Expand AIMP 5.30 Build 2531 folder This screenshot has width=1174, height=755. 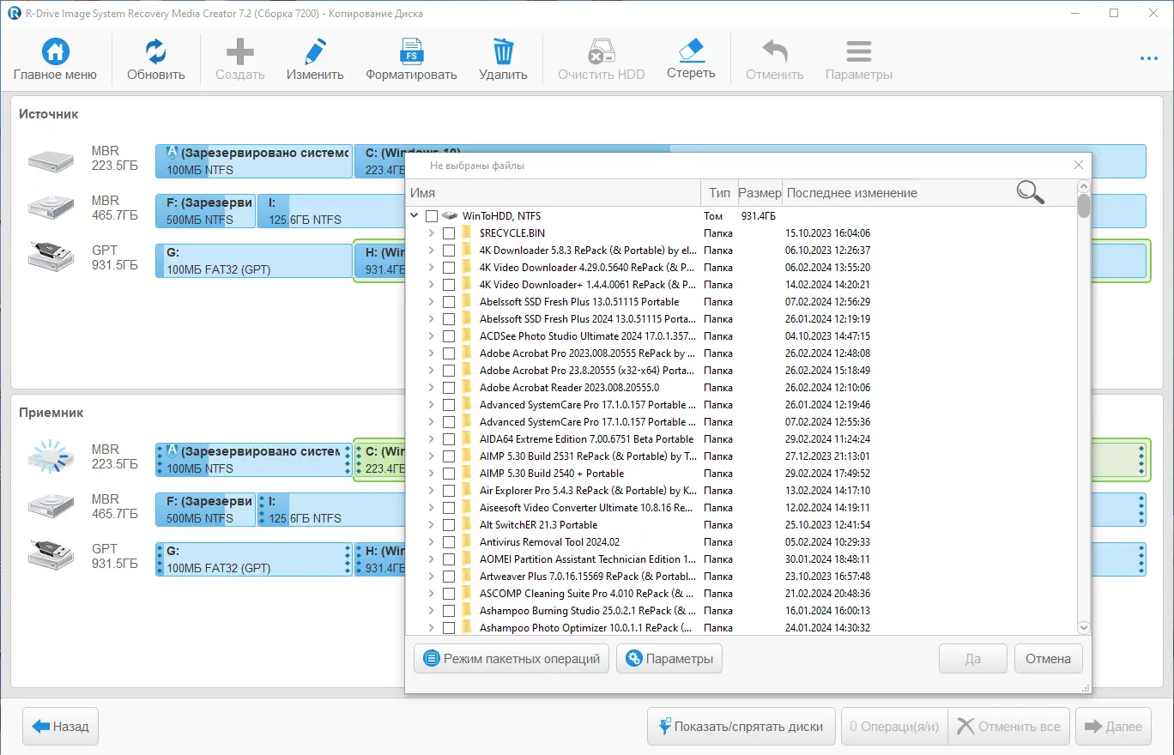[431, 456]
